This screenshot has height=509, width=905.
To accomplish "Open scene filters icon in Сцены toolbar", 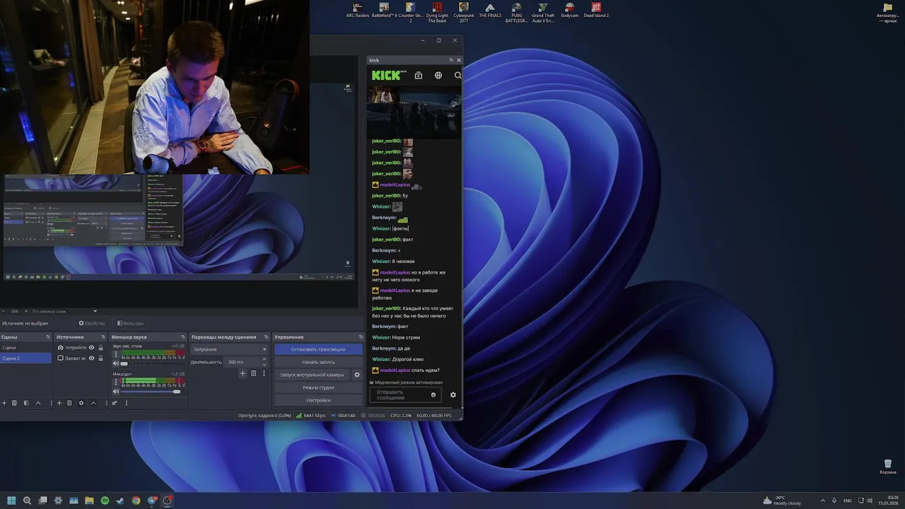I will click(x=26, y=403).
